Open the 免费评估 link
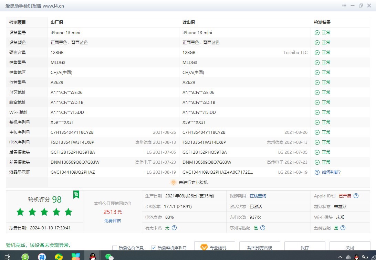This screenshot has width=376, height=260. pos(113,220)
